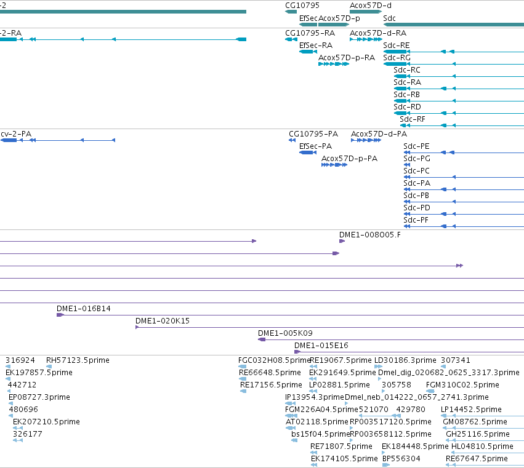524x468 pixels.
Task: Click the FGC032H08.5prime EST label
Action: [x=275, y=360]
